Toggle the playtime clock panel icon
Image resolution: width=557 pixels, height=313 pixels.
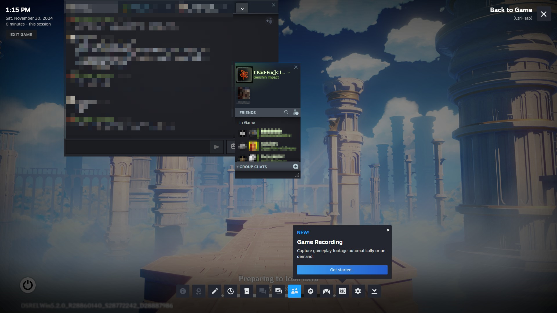pos(231,291)
